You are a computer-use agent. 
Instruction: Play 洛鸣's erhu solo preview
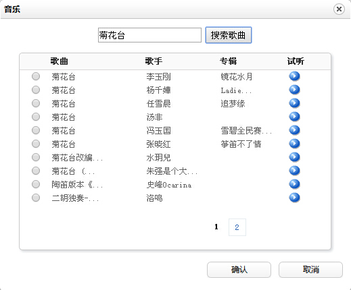point(294,198)
